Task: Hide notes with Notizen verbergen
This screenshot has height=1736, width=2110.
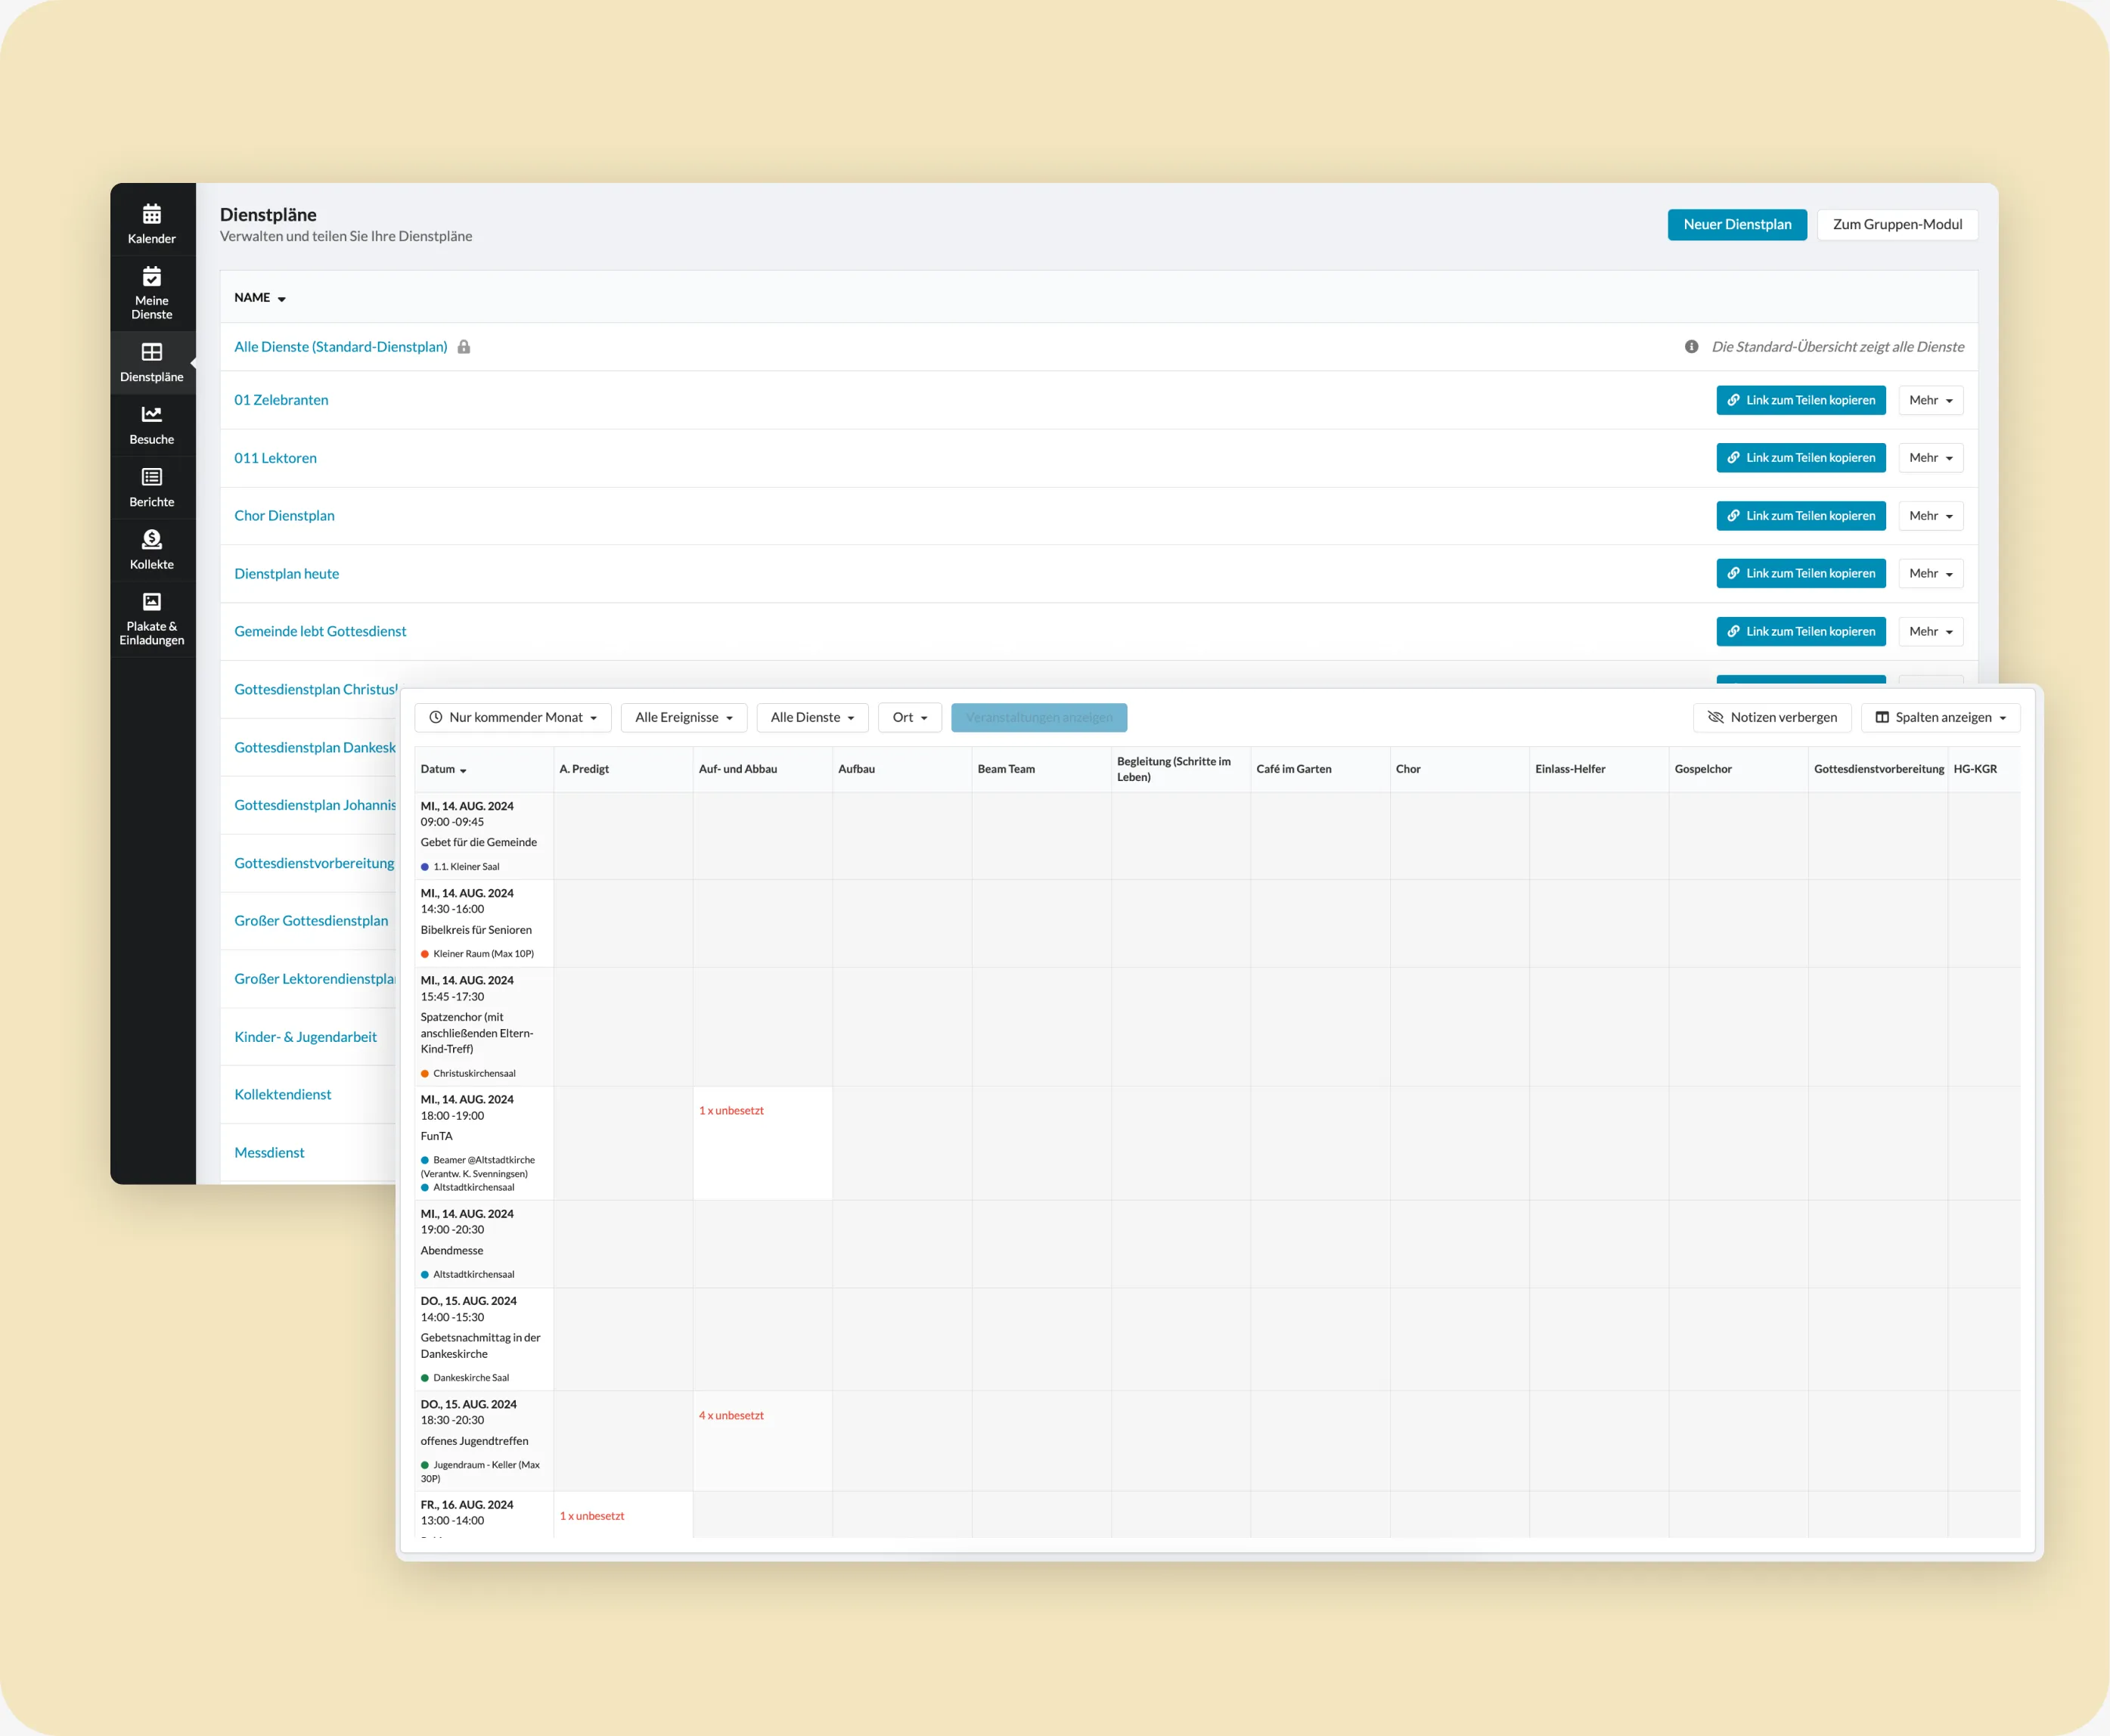Action: 1771,717
